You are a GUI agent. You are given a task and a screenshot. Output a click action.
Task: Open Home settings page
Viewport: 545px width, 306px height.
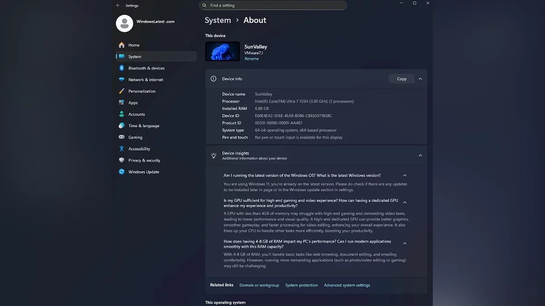tap(156, 45)
